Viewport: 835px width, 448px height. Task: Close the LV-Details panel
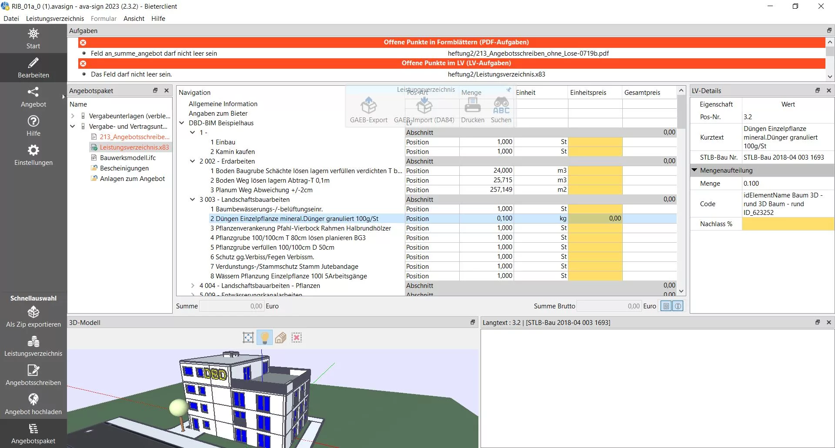(829, 90)
